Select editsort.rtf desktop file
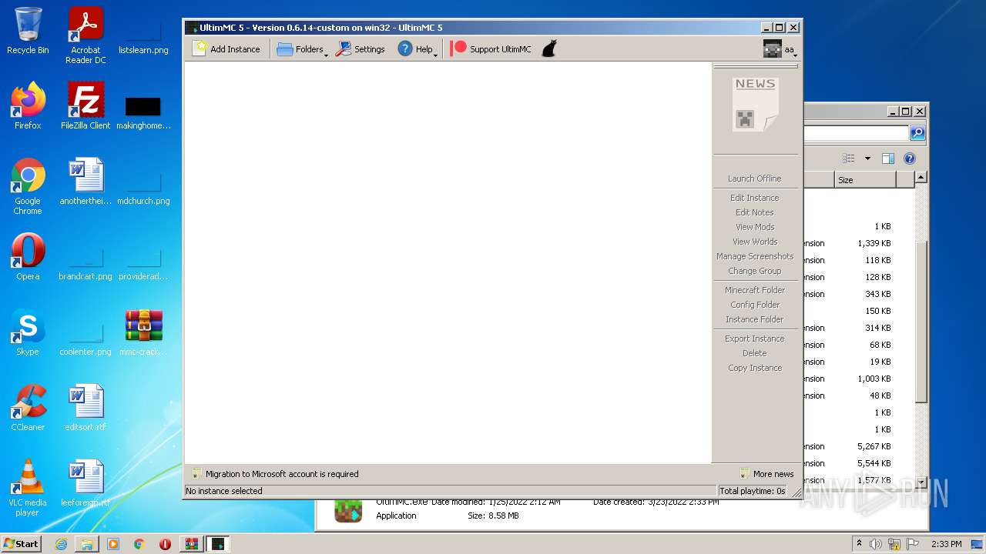Viewport: 986px width, 554px height. point(86,408)
